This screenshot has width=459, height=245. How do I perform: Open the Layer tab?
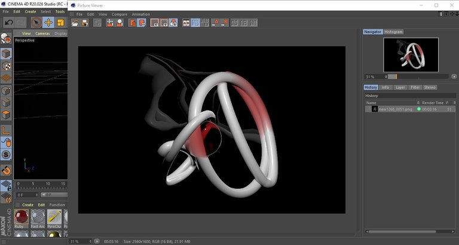(x=400, y=87)
